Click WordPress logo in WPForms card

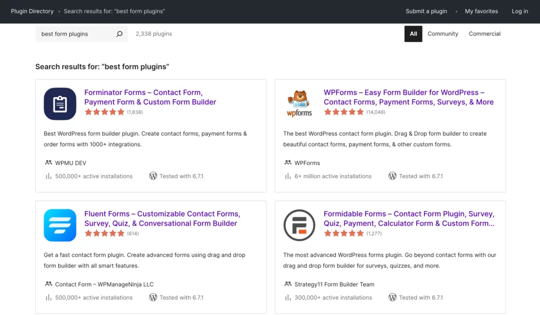(x=392, y=176)
